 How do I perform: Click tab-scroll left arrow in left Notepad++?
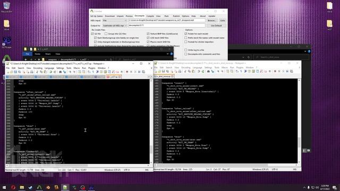[x=149, y=77]
